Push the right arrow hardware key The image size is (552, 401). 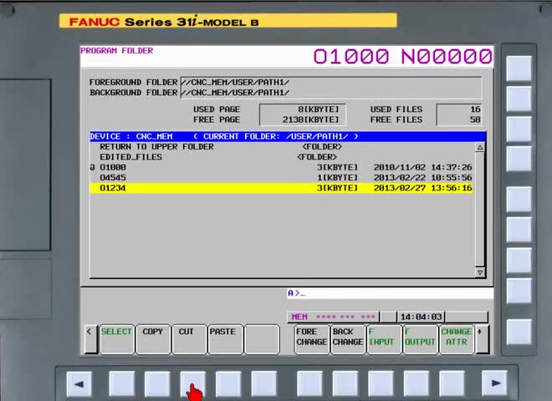pyautogui.click(x=494, y=383)
